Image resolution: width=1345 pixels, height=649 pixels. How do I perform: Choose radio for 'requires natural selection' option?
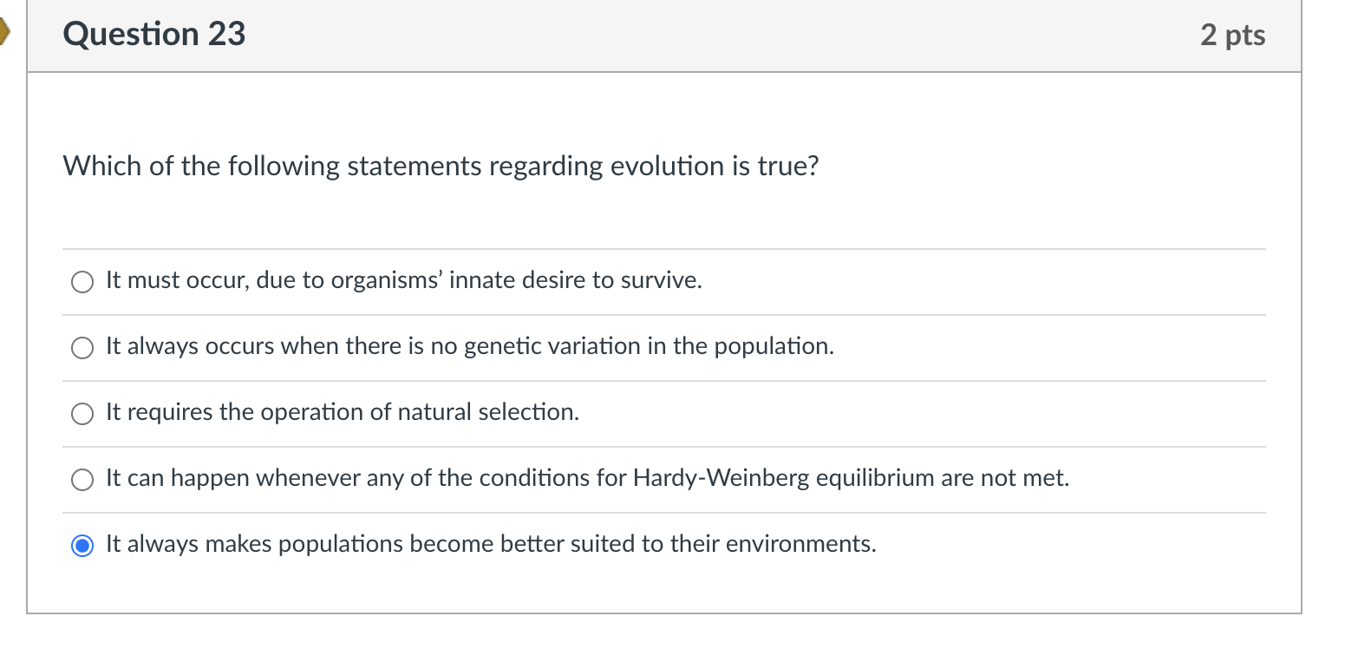tap(82, 413)
